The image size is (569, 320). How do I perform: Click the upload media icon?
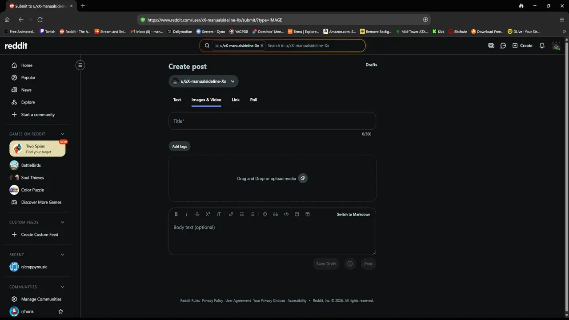pyautogui.click(x=303, y=178)
